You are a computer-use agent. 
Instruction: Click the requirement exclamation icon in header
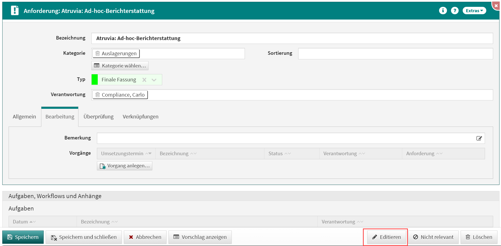pyautogui.click(x=15, y=11)
